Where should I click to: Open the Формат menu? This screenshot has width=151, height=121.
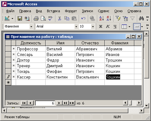point(71,11)
